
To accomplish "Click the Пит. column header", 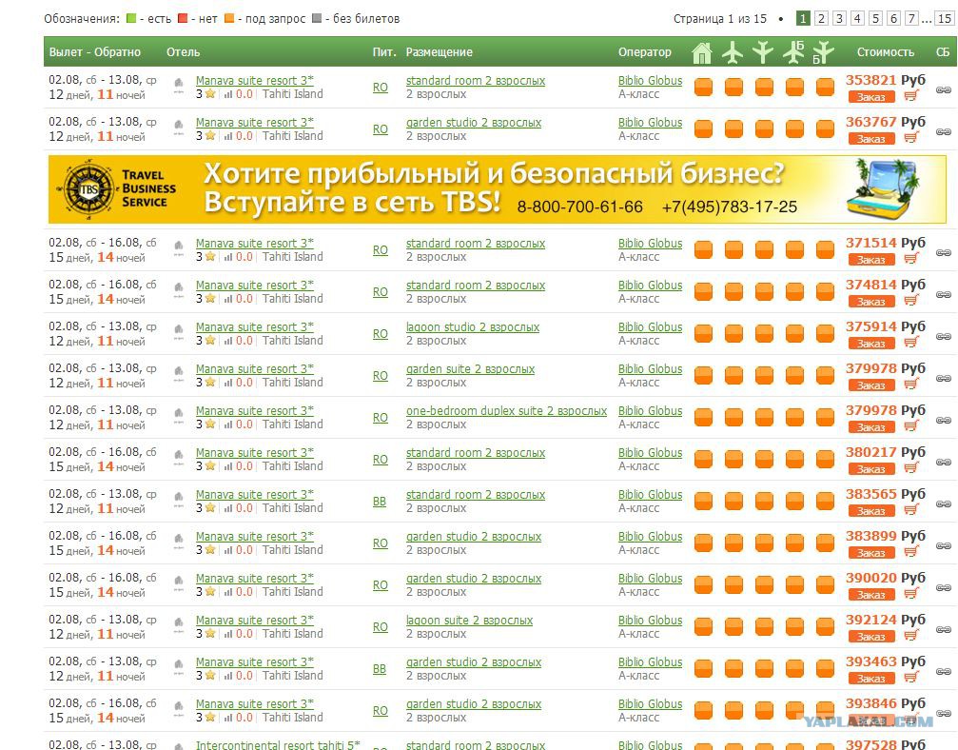I will (384, 52).
